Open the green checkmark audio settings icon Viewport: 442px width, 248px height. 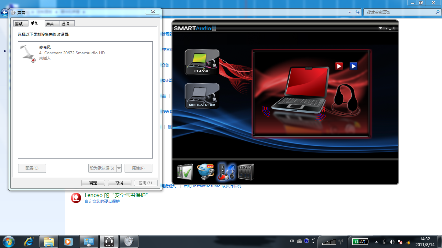(x=185, y=172)
